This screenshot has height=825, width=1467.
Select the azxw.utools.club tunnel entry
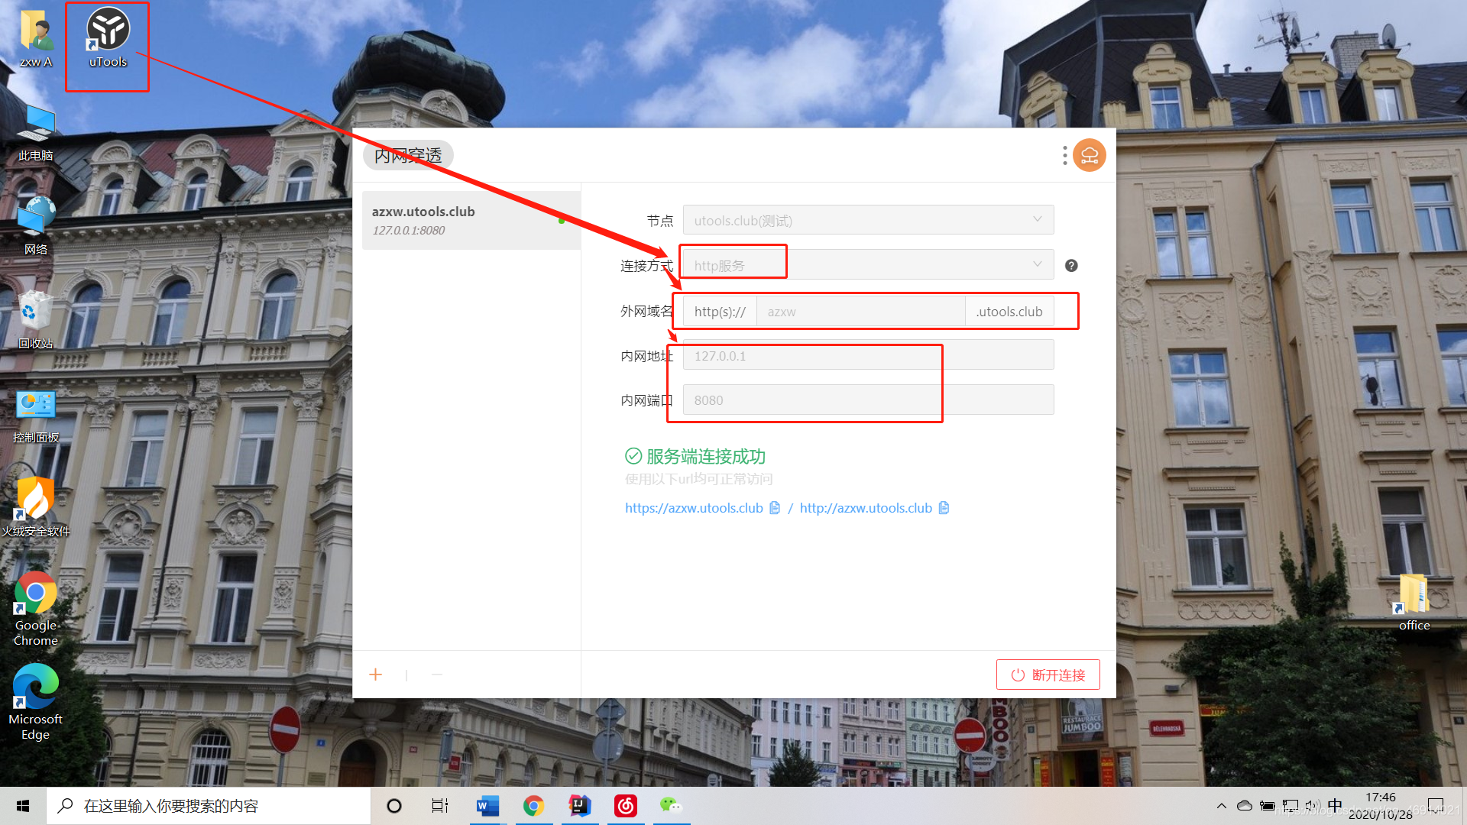[x=471, y=220]
